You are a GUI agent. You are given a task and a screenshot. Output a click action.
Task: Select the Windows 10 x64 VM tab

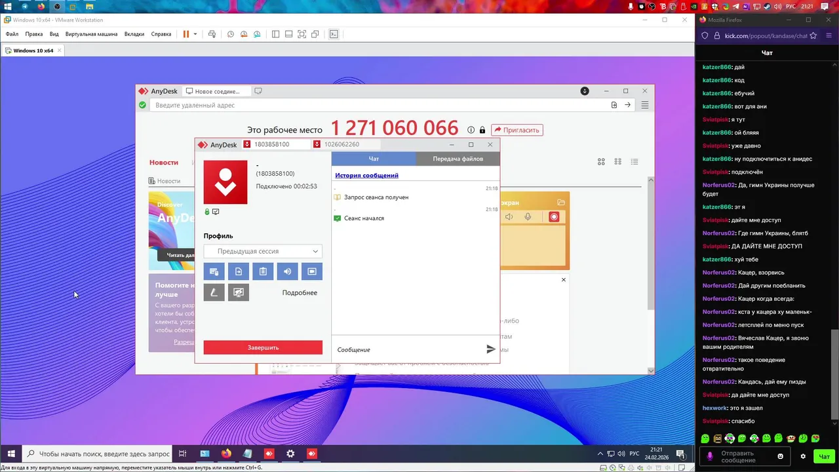click(x=33, y=50)
